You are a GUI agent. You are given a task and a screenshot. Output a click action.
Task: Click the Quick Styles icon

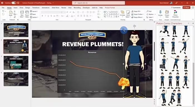128,12
